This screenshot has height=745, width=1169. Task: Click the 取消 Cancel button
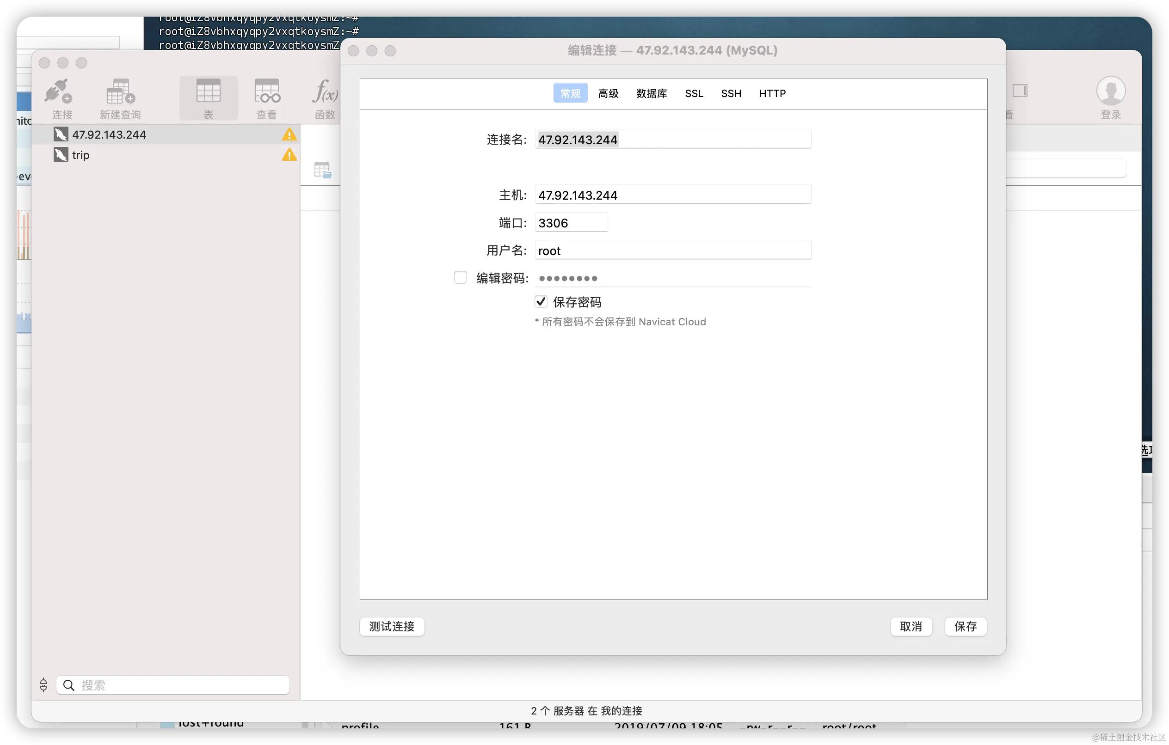pyautogui.click(x=911, y=627)
